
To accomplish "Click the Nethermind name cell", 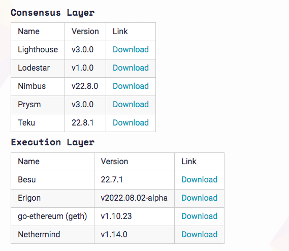I will click(x=52, y=235).
